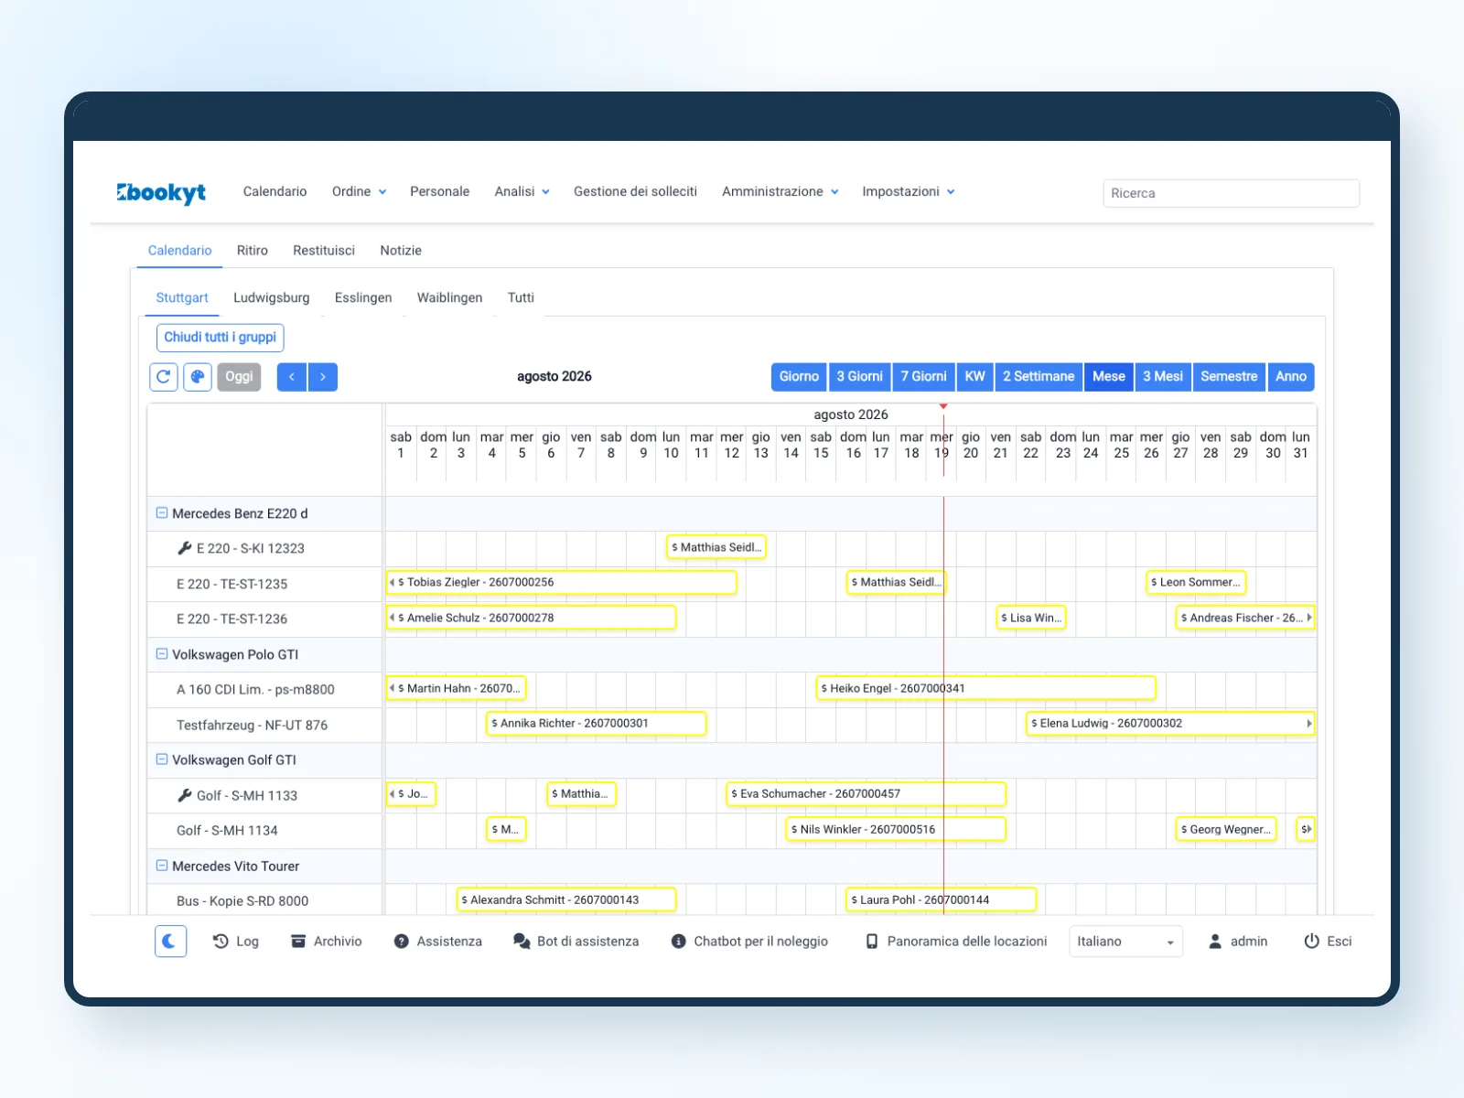This screenshot has width=1464, height=1098.
Task: Open Heiko Engel - 2607000341 booking
Action: click(x=986, y=688)
